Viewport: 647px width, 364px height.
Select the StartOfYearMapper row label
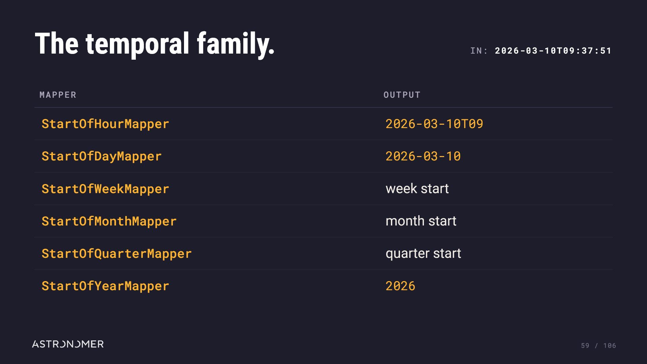105,286
